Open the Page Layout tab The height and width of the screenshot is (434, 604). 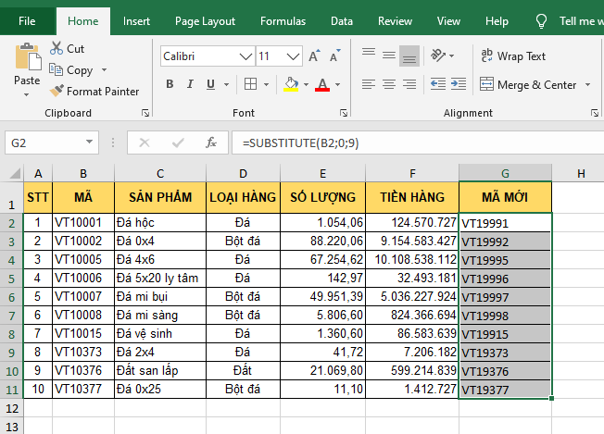click(205, 20)
